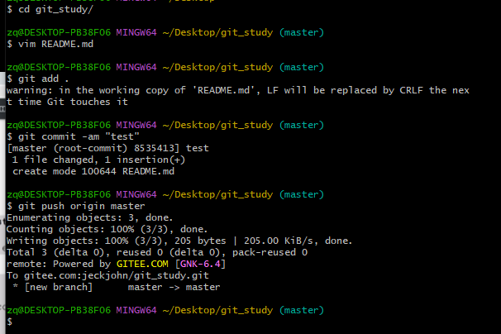The width and height of the screenshot is (501, 334).
Task: Click the yellow GITEE.COM text
Action: 142,264
